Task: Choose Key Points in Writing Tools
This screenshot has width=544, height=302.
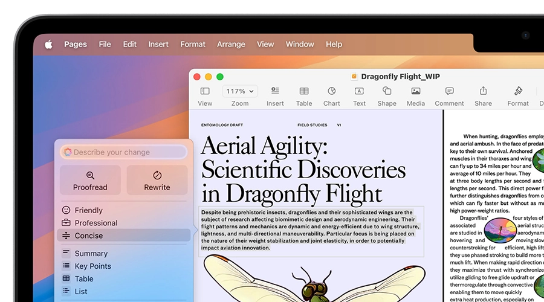Action: pos(123,266)
